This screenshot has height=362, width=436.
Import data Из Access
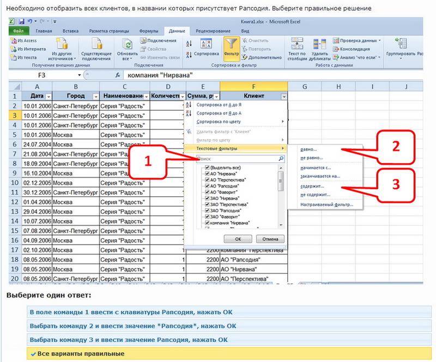click(x=23, y=41)
